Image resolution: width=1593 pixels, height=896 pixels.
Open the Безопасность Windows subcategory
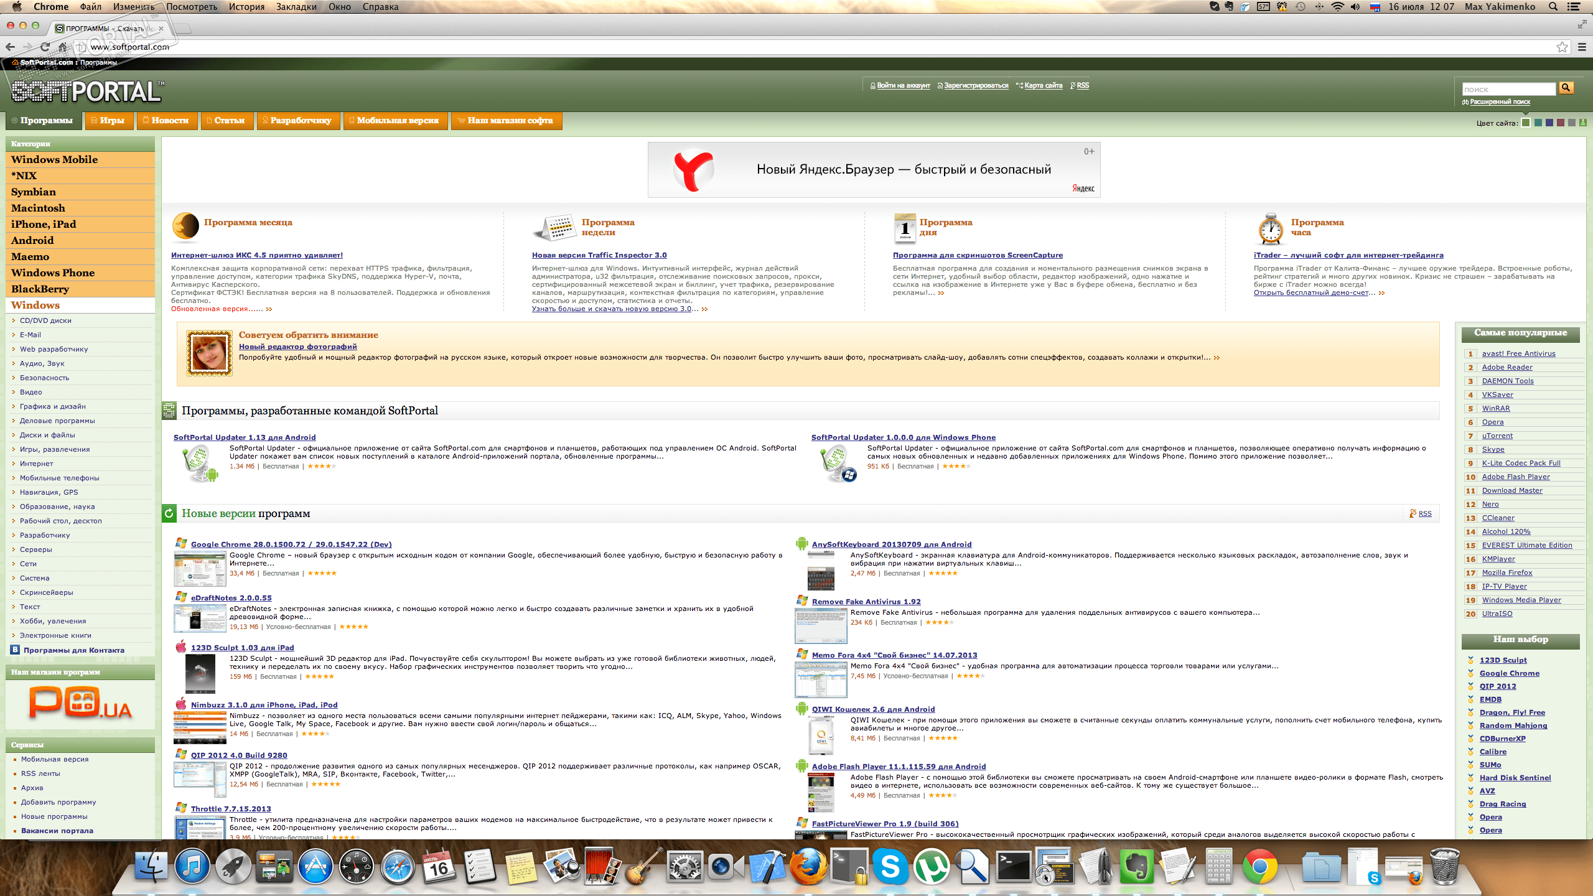pos(44,378)
